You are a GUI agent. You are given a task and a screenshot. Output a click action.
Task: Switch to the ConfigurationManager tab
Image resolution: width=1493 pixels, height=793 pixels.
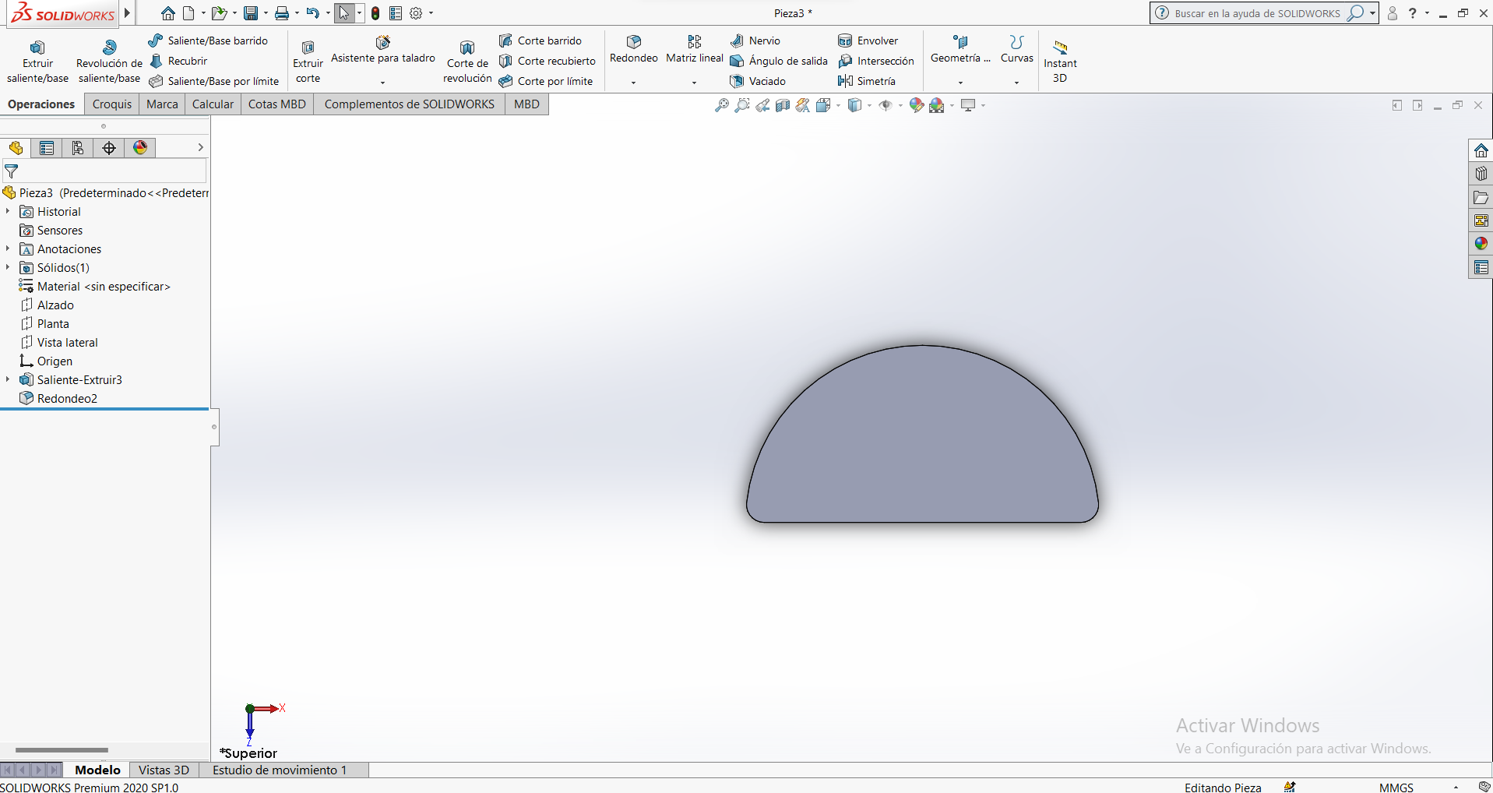[78, 148]
